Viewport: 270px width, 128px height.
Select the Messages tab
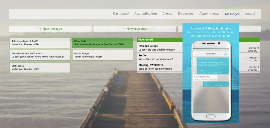click(x=232, y=14)
